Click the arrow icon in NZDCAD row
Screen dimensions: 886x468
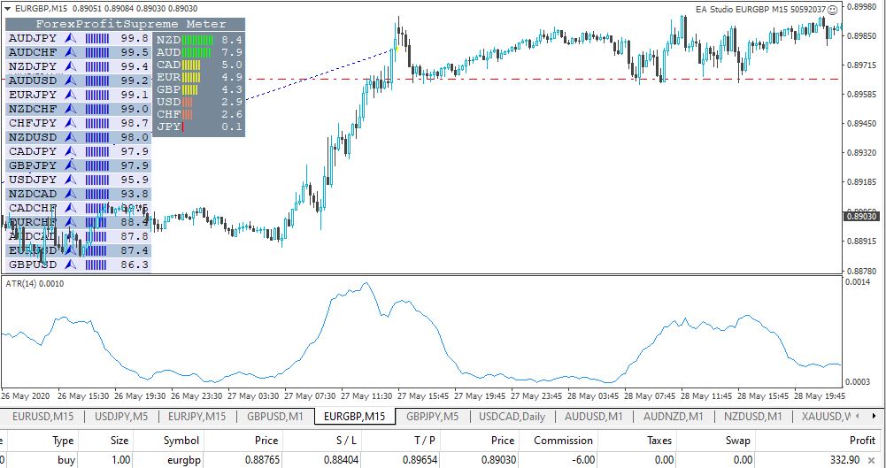tap(72, 194)
